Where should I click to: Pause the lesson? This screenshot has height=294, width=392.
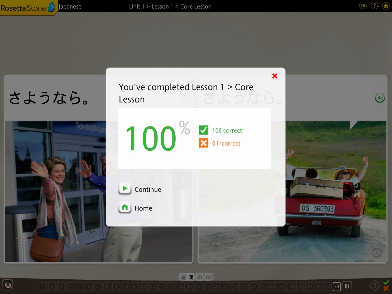click(x=347, y=286)
